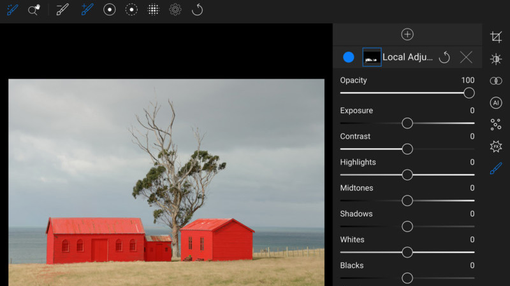This screenshot has width=510, height=286.
Task: Toggle the Local Adjustment blue enable dot
Action: [x=349, y=57]
